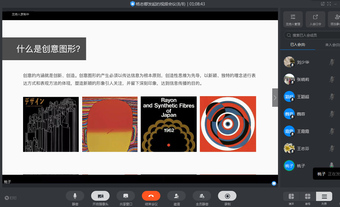Click the slide title 什么是创意图形?
This screenshot has width=340, height=207.
click(x=48, y=49)
